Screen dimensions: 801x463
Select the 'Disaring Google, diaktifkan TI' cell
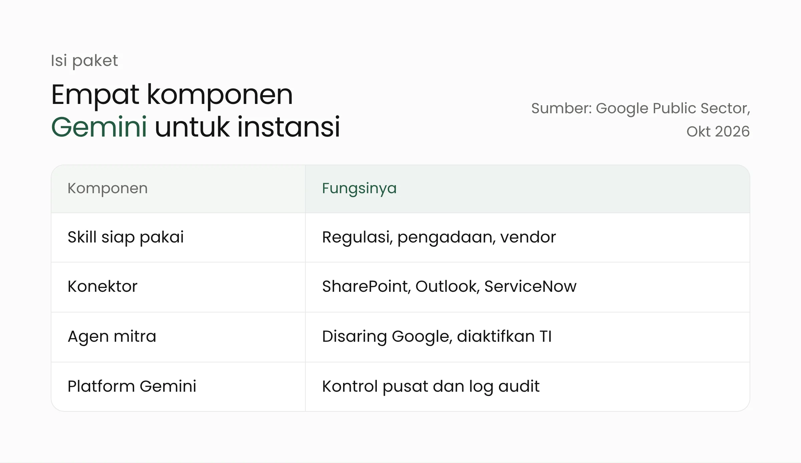click(x=527, y=337)
